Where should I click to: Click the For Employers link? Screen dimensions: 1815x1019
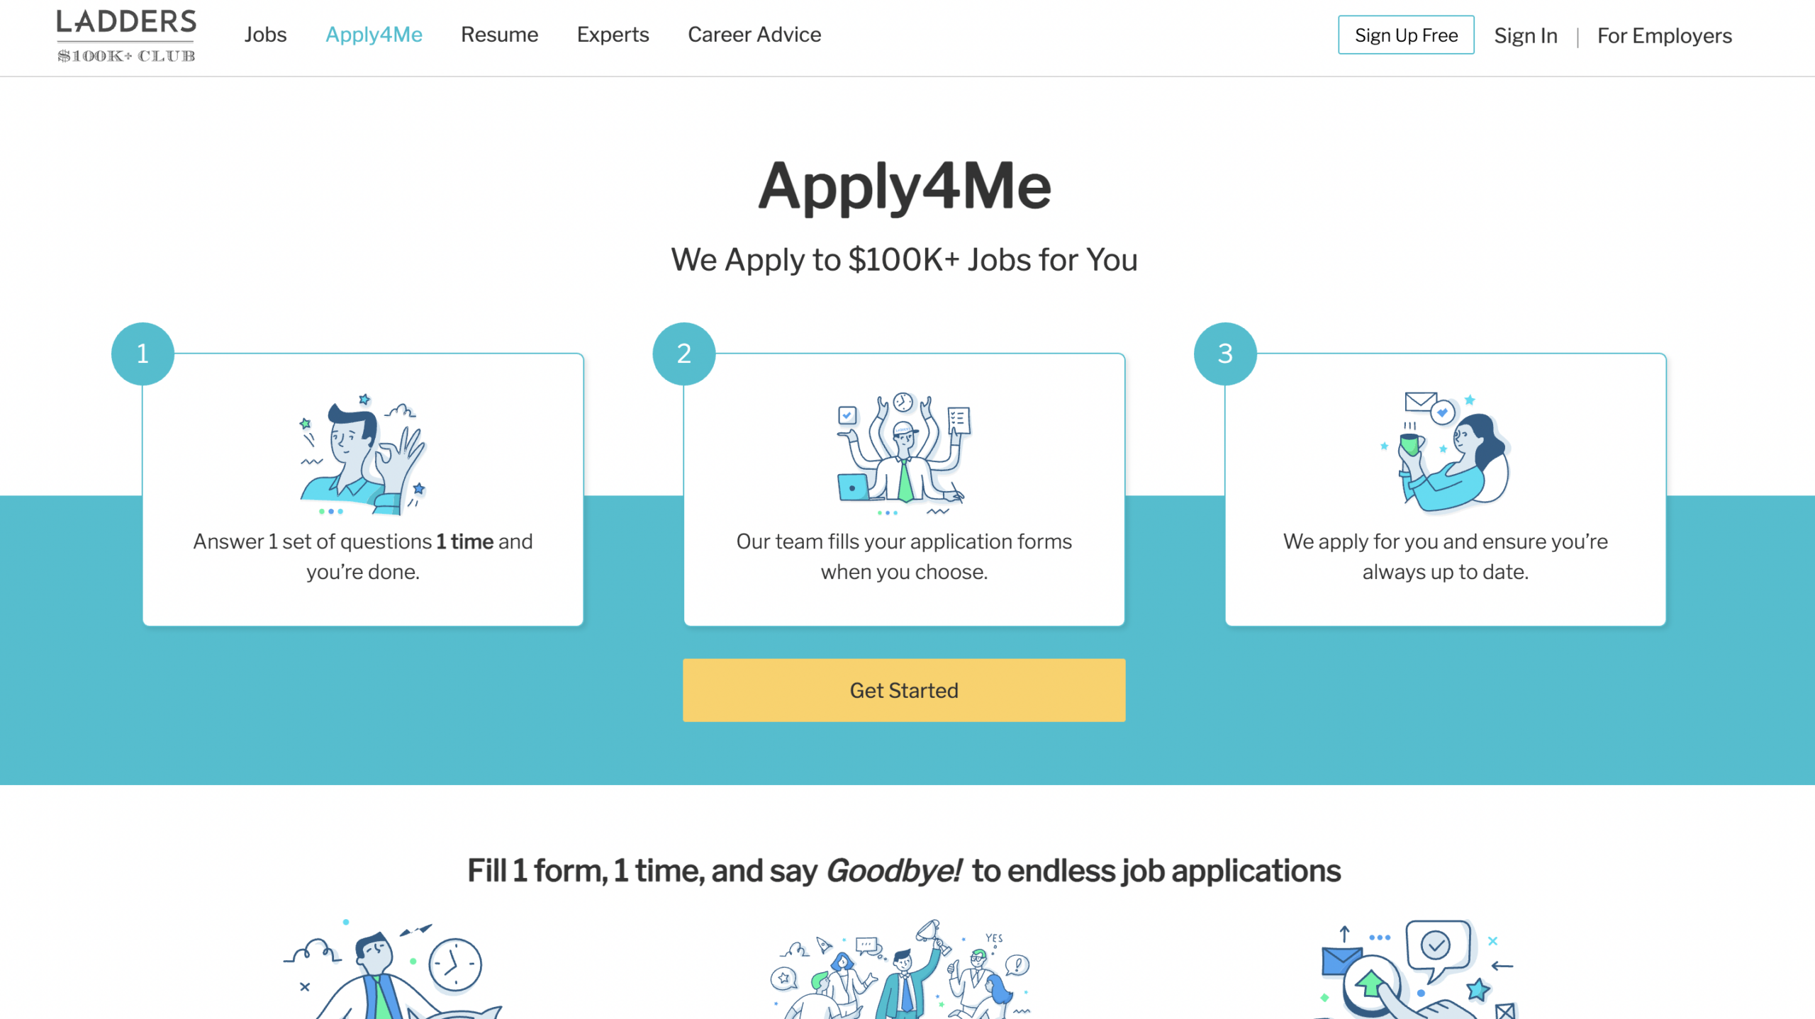point(1664,35)
